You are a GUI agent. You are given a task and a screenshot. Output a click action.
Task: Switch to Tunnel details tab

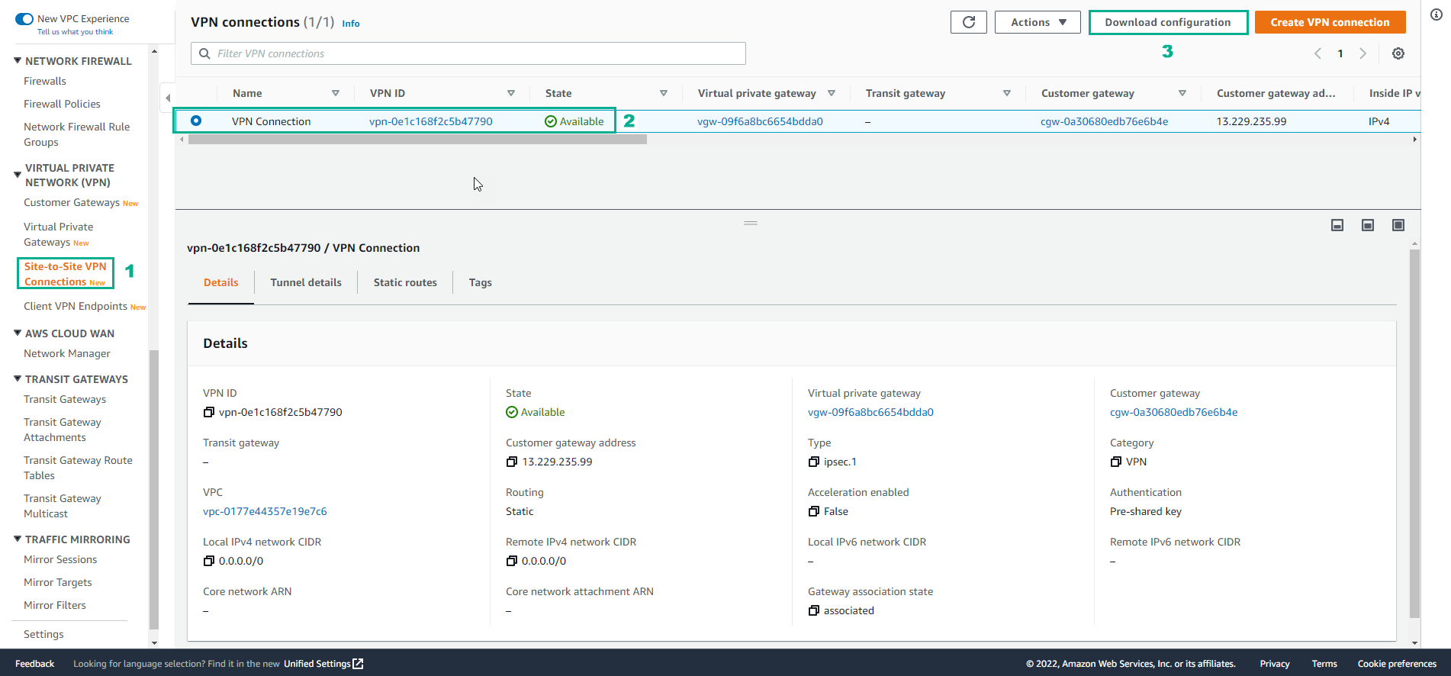pos(306,282)
